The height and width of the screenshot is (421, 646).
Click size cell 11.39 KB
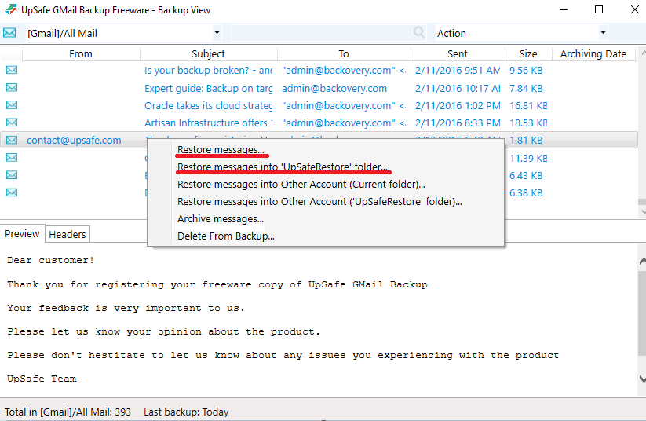click(x=528, y=159)
